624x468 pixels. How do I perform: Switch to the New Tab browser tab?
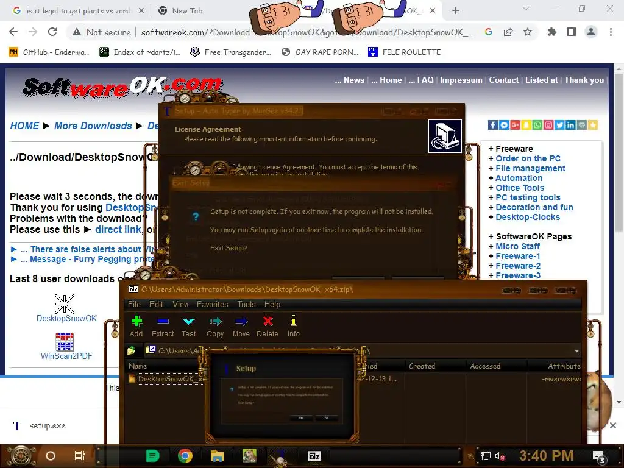187,11
